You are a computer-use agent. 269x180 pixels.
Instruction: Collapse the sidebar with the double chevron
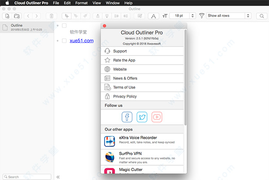pyautogui.click(x=58, y=177)
